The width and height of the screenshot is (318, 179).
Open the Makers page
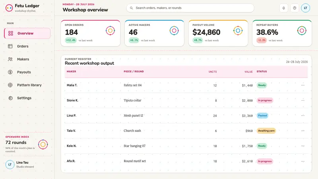27,59
